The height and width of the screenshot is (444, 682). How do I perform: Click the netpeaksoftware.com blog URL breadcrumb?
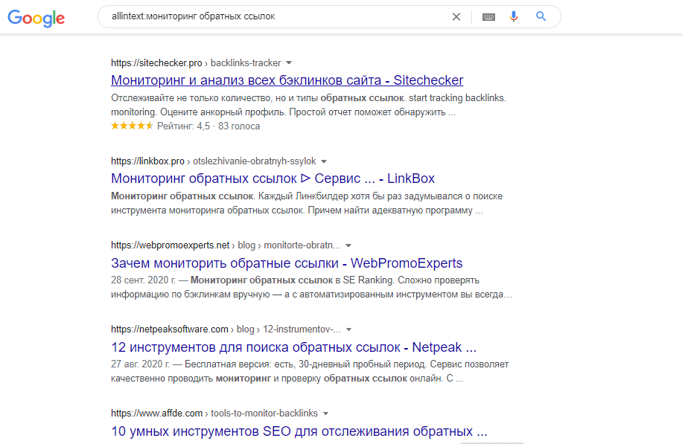[x=226, y=329]
